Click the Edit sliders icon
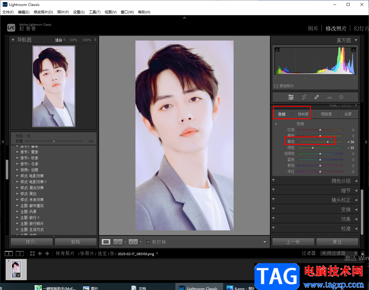Screen dimensions: 369x290 click(x=291, y=97)
